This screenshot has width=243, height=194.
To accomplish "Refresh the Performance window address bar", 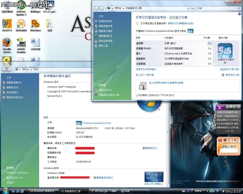I will click(193, 8).
